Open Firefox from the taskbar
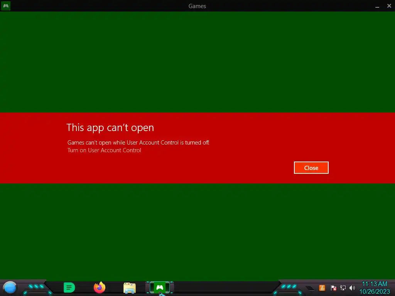 (x=100, y=288)
